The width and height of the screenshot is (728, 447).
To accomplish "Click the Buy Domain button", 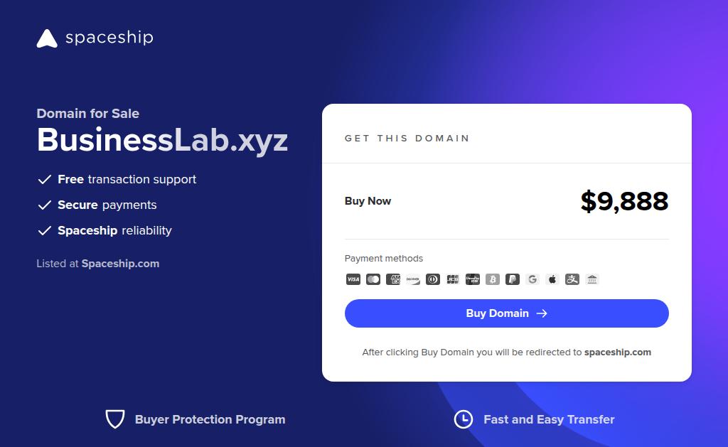I will click(506, 313).
